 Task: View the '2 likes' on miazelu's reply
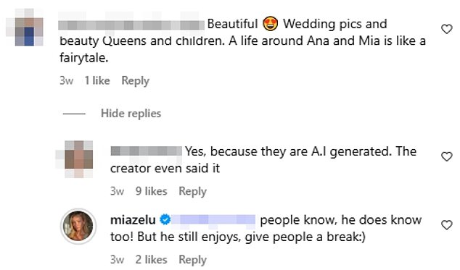coord(151,260)
